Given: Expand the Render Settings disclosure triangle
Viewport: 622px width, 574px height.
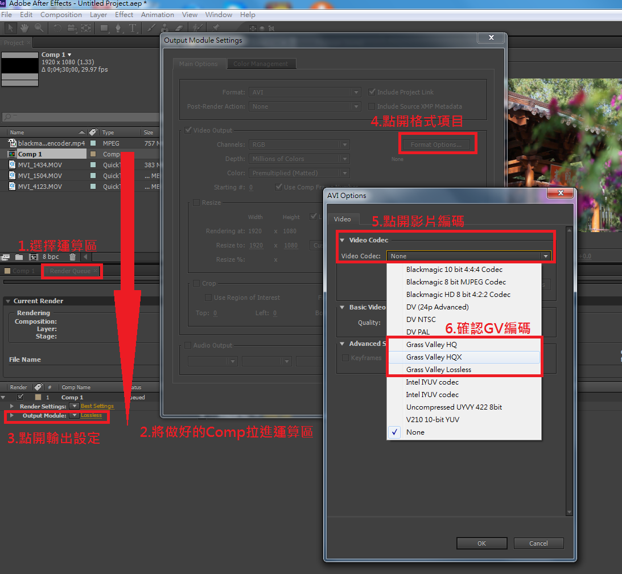Looking at the screenshot, I should pyautogui.click(x=13, y=406).
